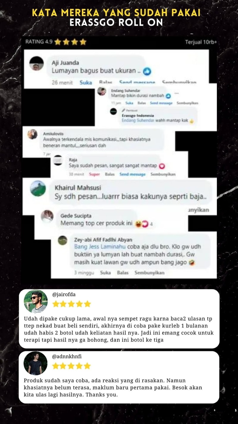Click the reaction emojis on Gede Sucipta's comment
Viewport: 238px width, 424px height.
[141, 224]
